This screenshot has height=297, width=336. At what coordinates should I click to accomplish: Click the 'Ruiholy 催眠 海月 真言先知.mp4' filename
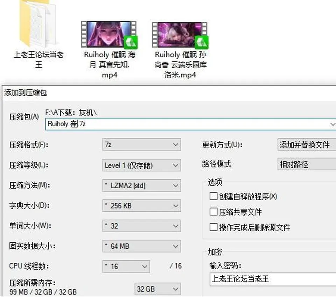click(x=110, y=65)
